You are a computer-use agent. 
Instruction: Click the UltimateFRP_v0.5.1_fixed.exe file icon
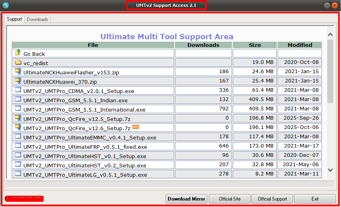(x=18, y=146)
